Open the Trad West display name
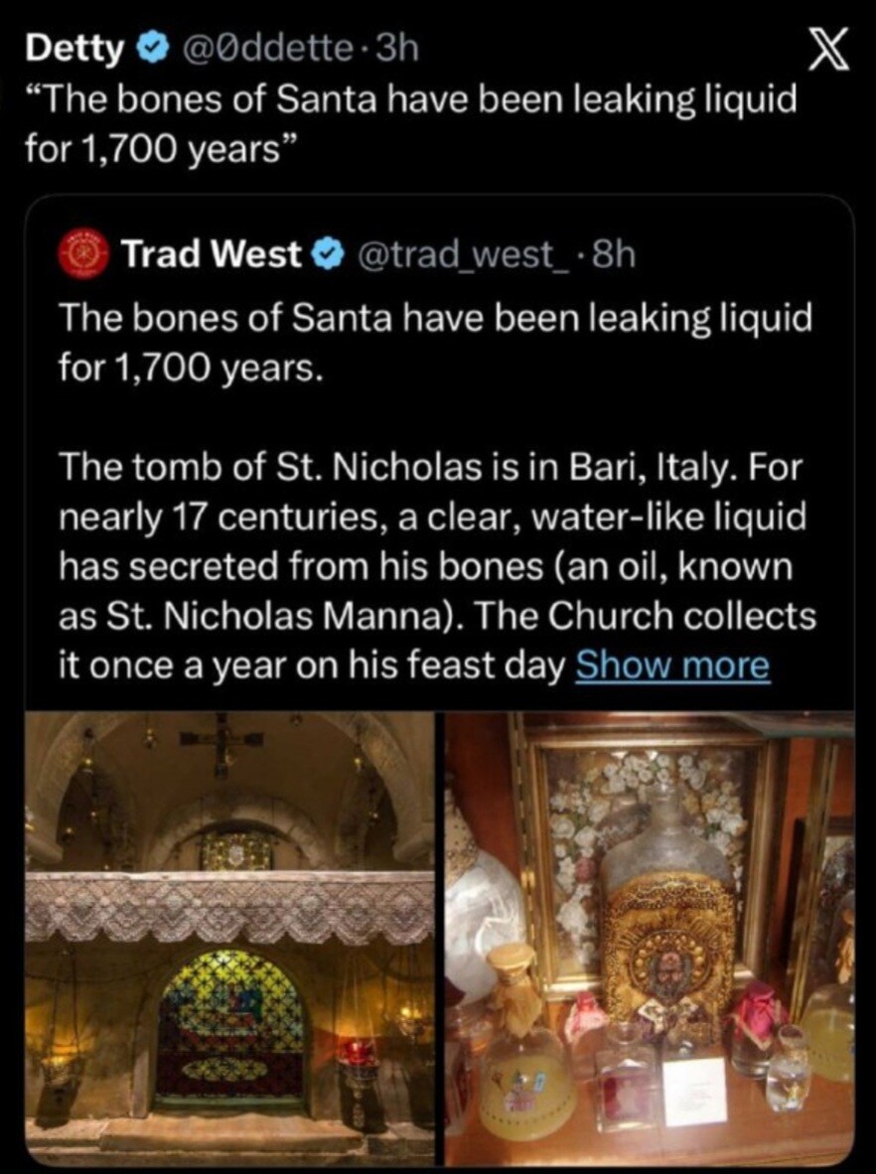 coord(210,255)
